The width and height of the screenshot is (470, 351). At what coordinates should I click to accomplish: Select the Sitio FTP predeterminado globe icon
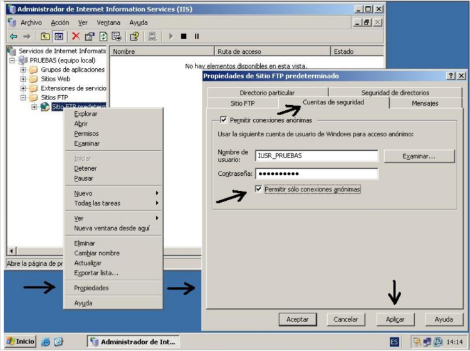[x=44, y=106]
